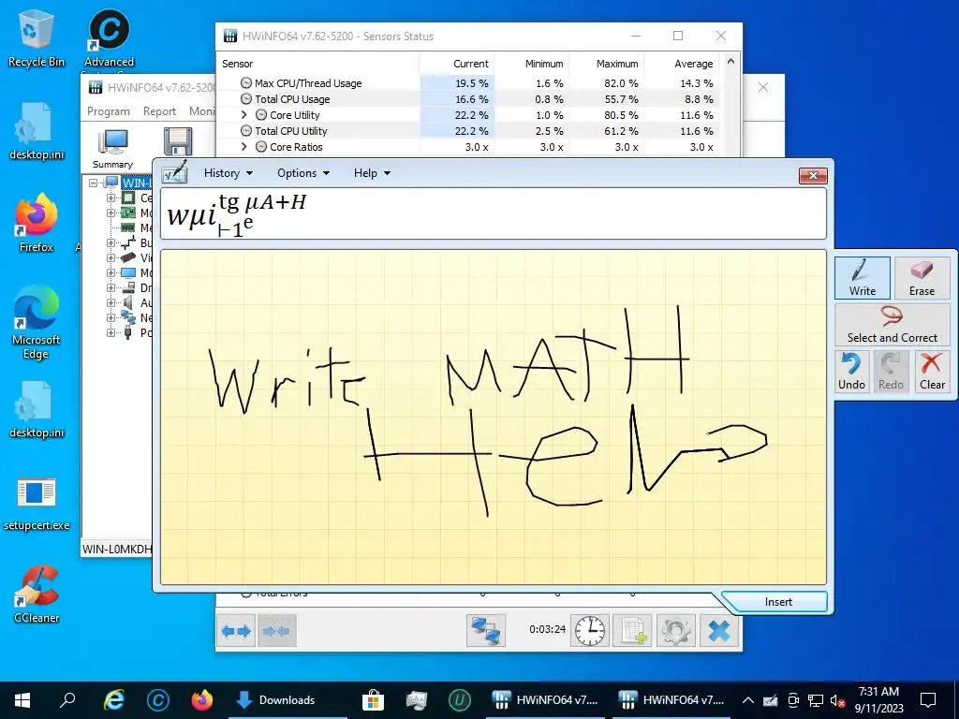Click the yellow grid writing canvas
The height and width of the screenshot is (719, 959).
493,417
